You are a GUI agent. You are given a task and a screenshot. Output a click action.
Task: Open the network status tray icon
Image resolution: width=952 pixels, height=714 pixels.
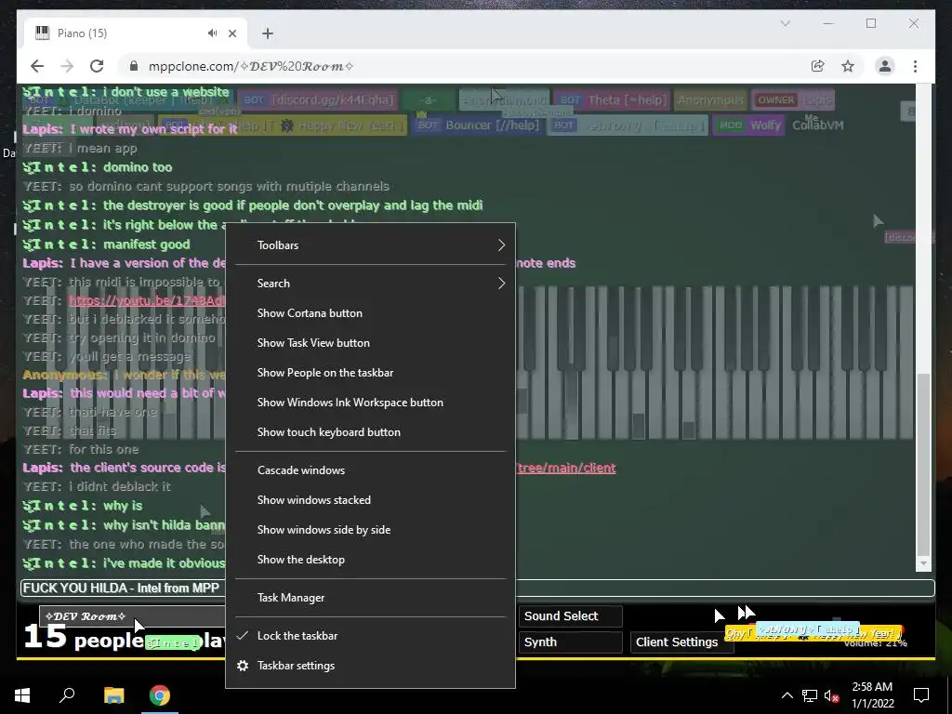coord(810,695)
